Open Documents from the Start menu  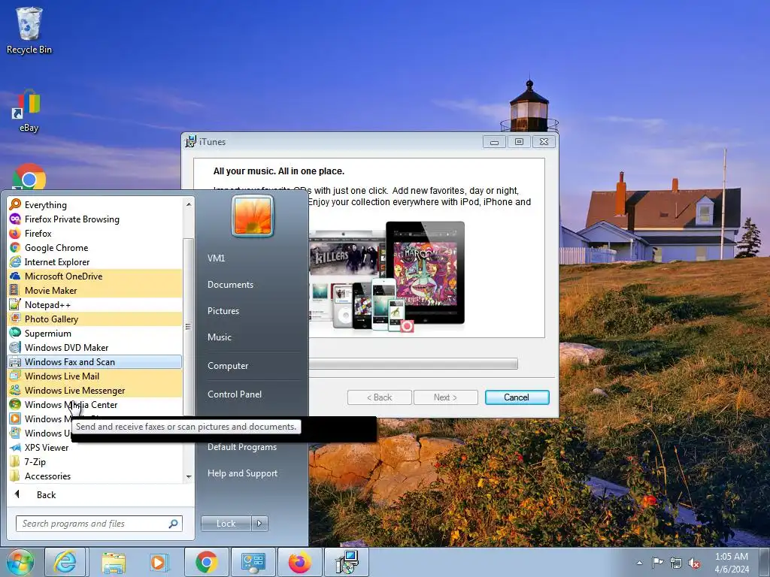(230, 285)
